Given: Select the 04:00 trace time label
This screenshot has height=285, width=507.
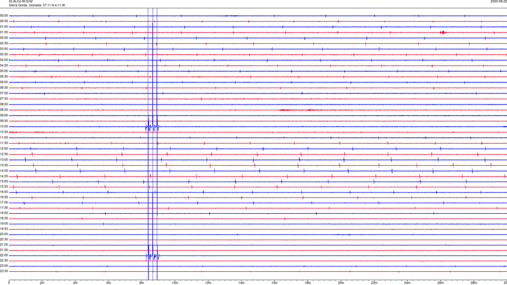Looking at the screenshot, I should [x=4, y=60].
